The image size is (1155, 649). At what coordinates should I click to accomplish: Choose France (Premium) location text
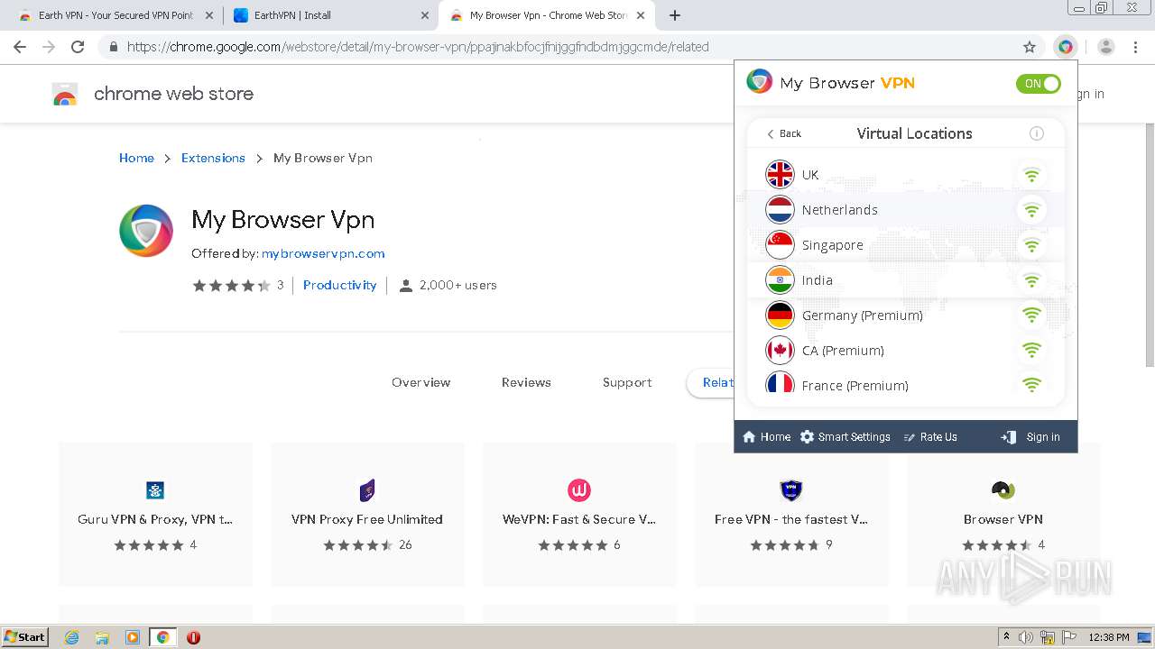click(855, 386)
